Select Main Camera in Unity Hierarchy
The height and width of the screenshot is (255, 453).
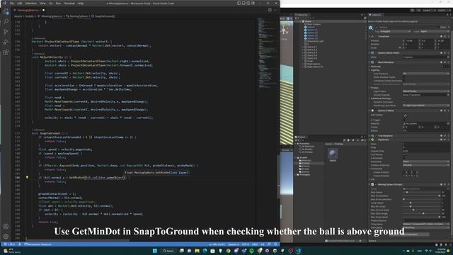pos(313,24)
